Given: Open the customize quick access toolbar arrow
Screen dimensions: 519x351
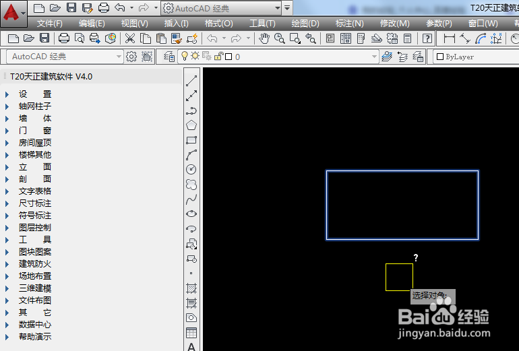Looking at the screenshot, I should coord(287,7).
